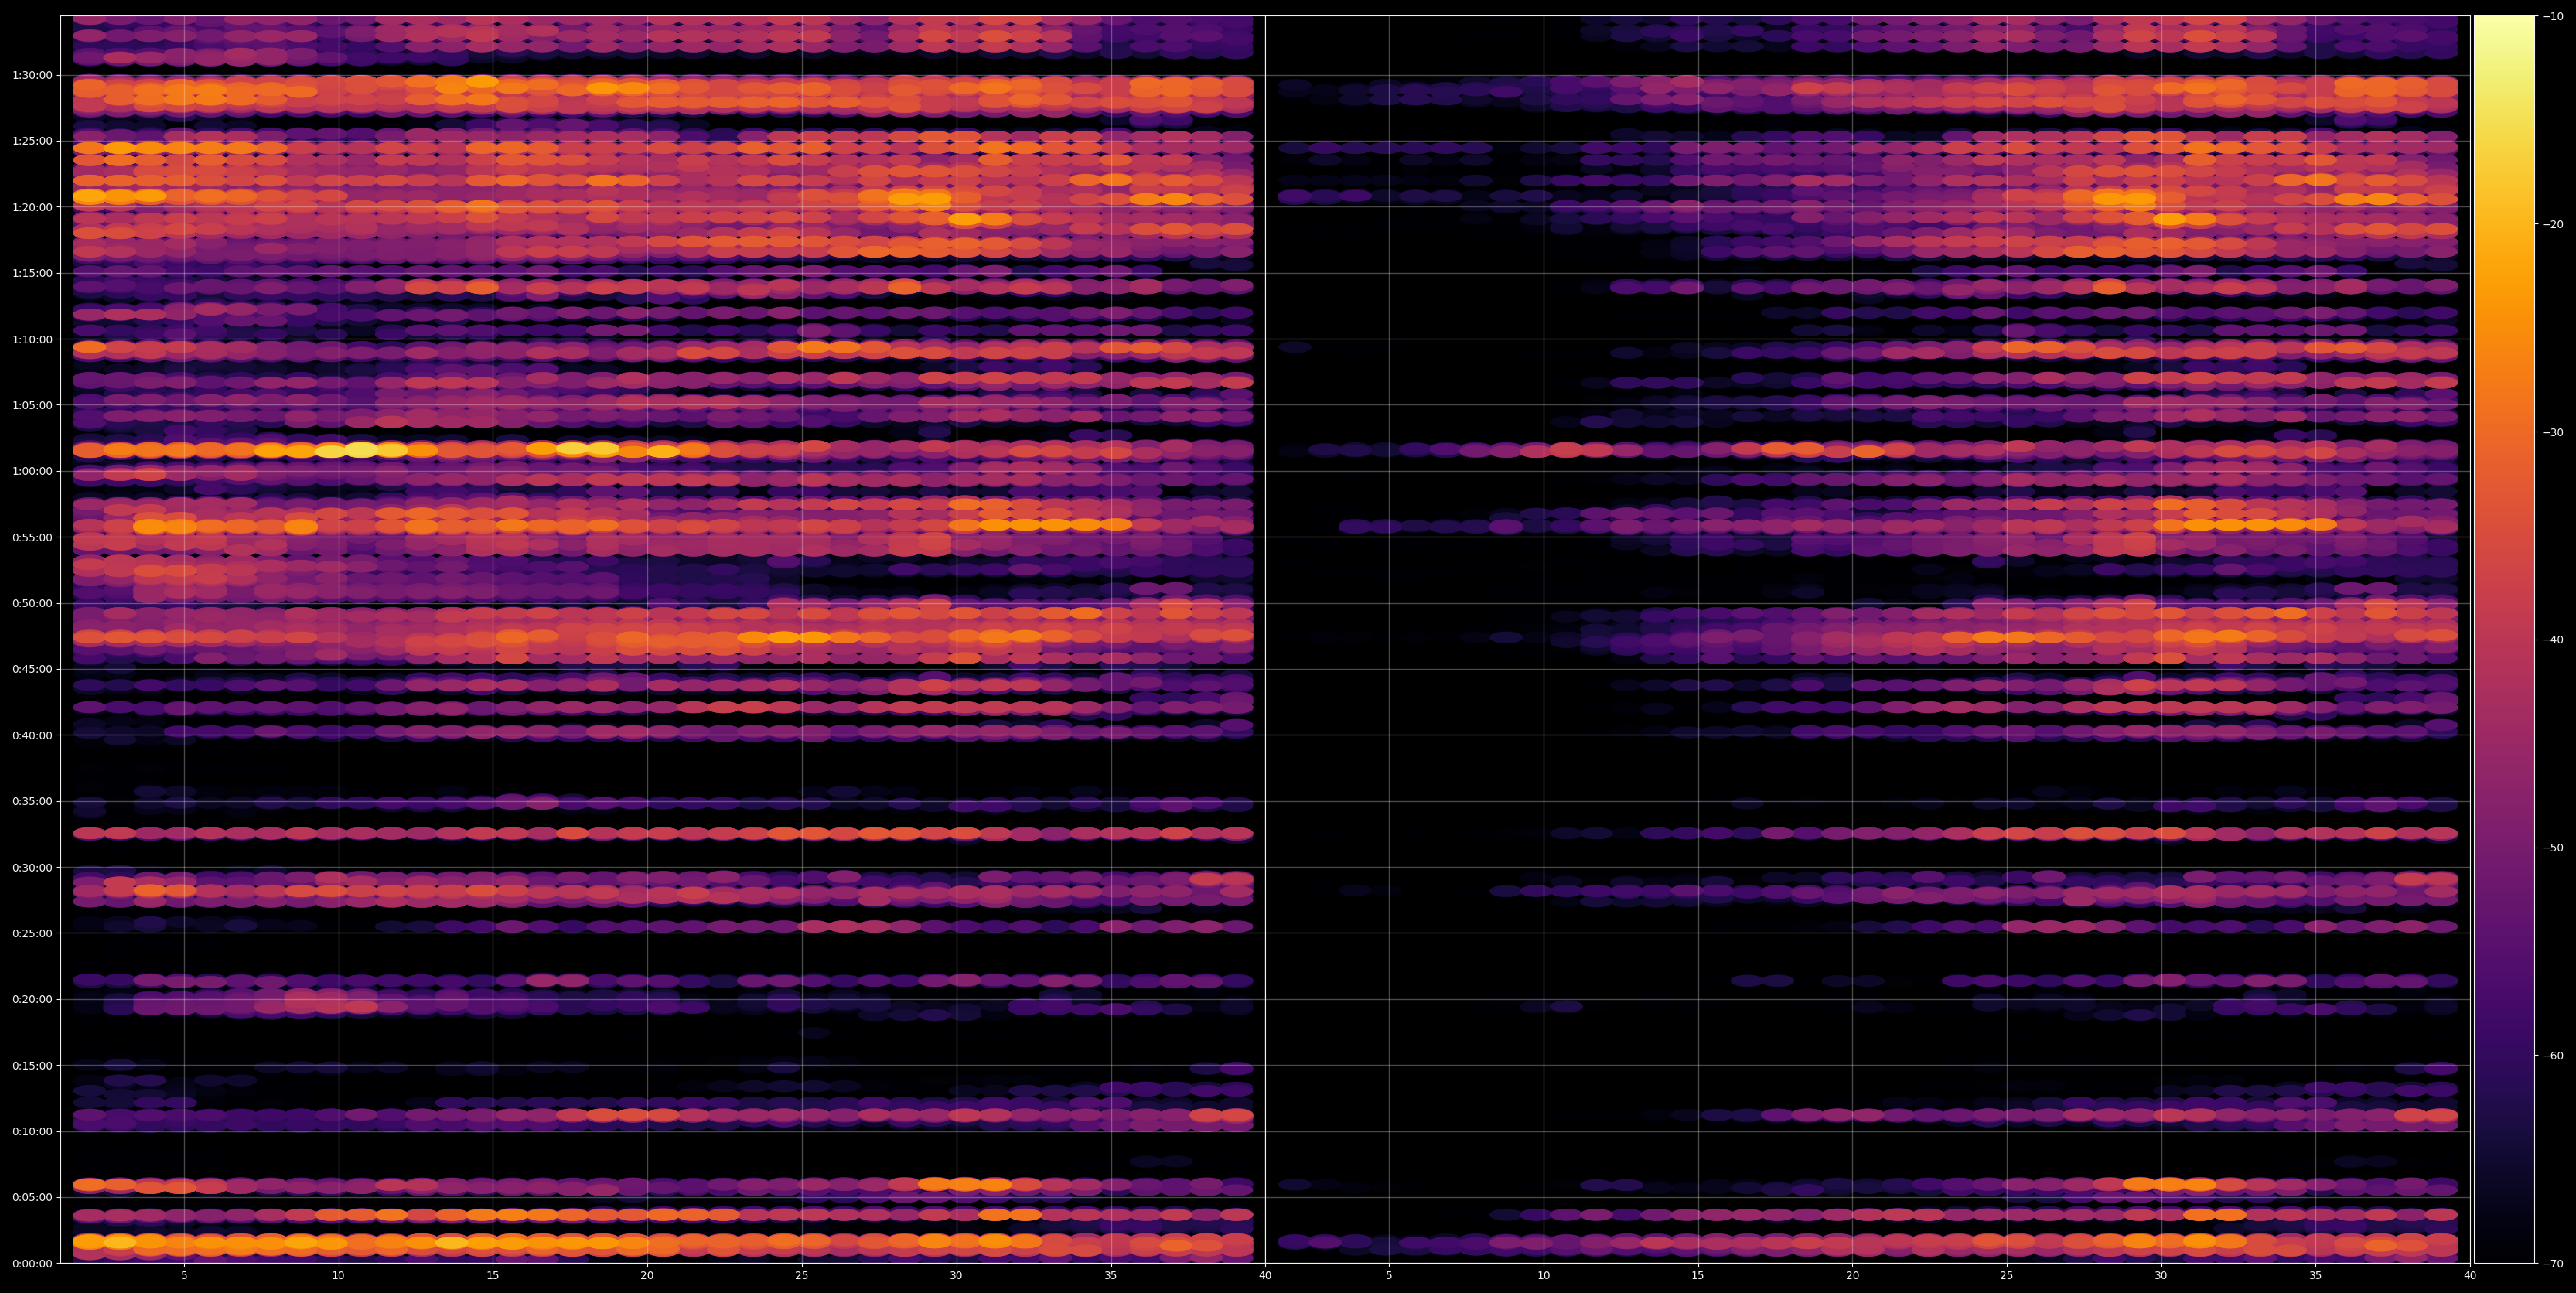Select the −40 colorbar tick label

tap(2553, 640)
